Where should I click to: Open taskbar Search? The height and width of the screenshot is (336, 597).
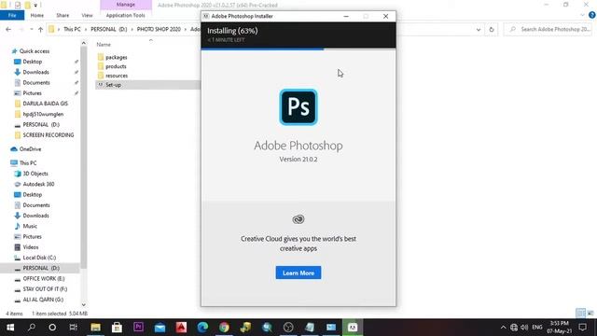[32, 328]
